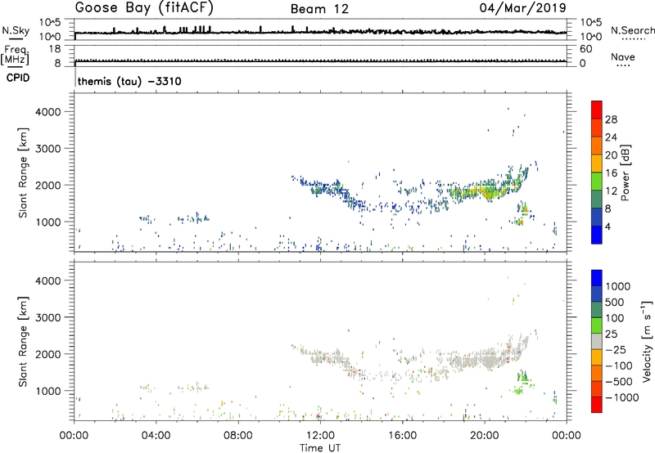Click the 'Nave' legend label
This screenshot has height=453, width=655.
point(622,57)
